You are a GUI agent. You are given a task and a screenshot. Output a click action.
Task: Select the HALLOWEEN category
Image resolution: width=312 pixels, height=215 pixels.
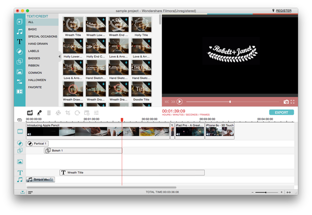pos(42,80)
